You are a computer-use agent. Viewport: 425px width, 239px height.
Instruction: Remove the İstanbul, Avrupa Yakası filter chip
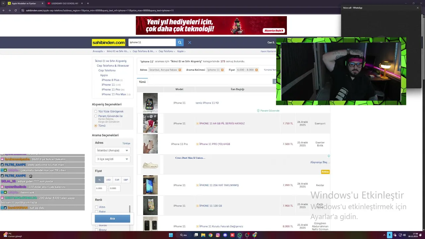[x=180, y=70]
